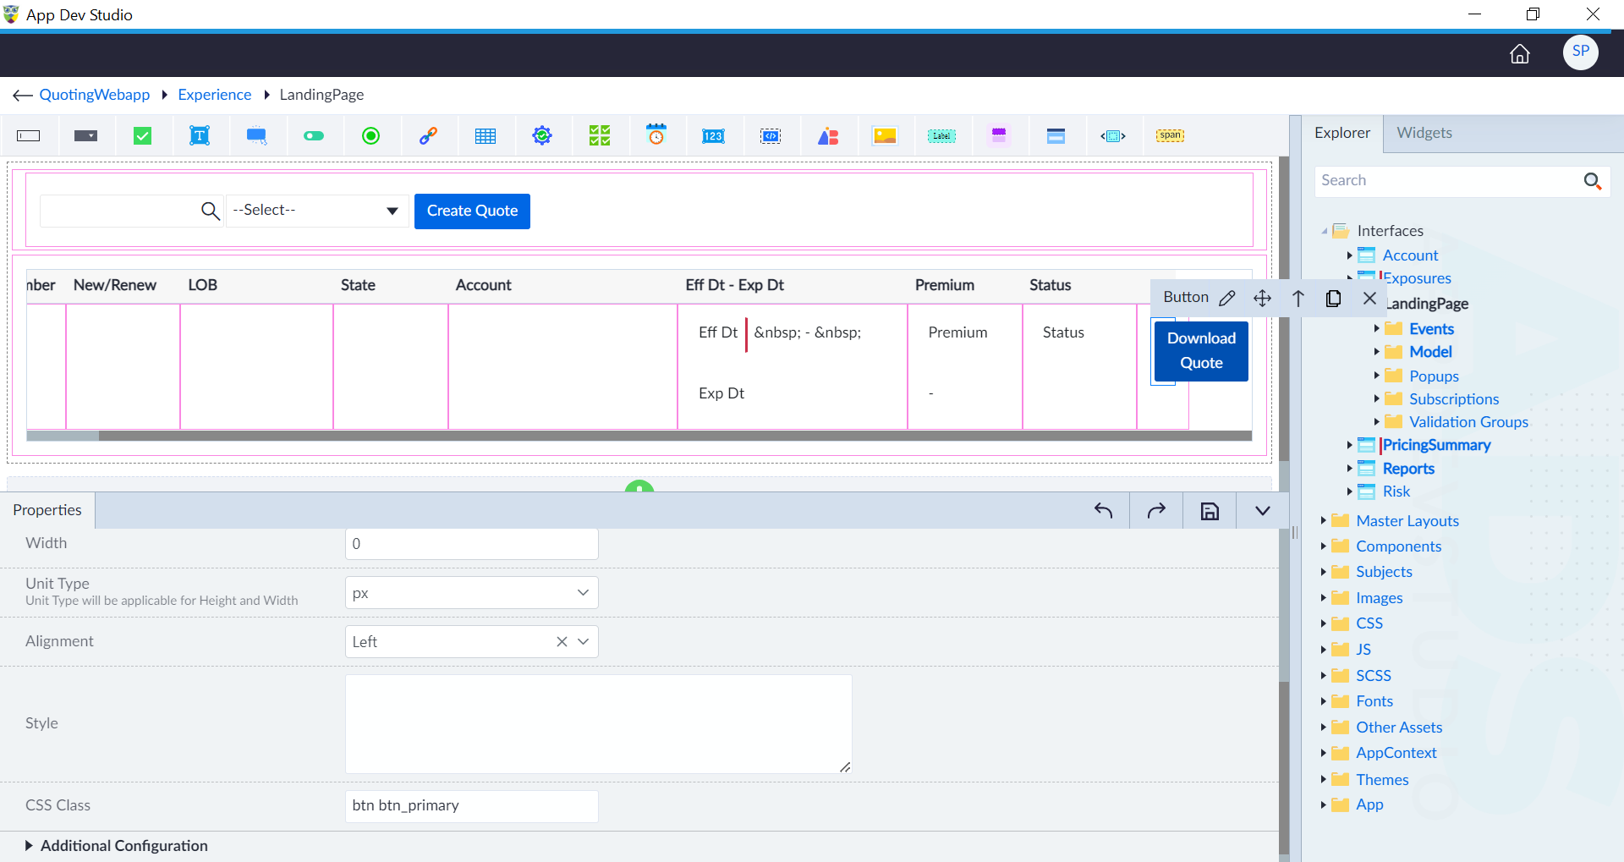Expand the Account interface node

[x=1350, y=255]
